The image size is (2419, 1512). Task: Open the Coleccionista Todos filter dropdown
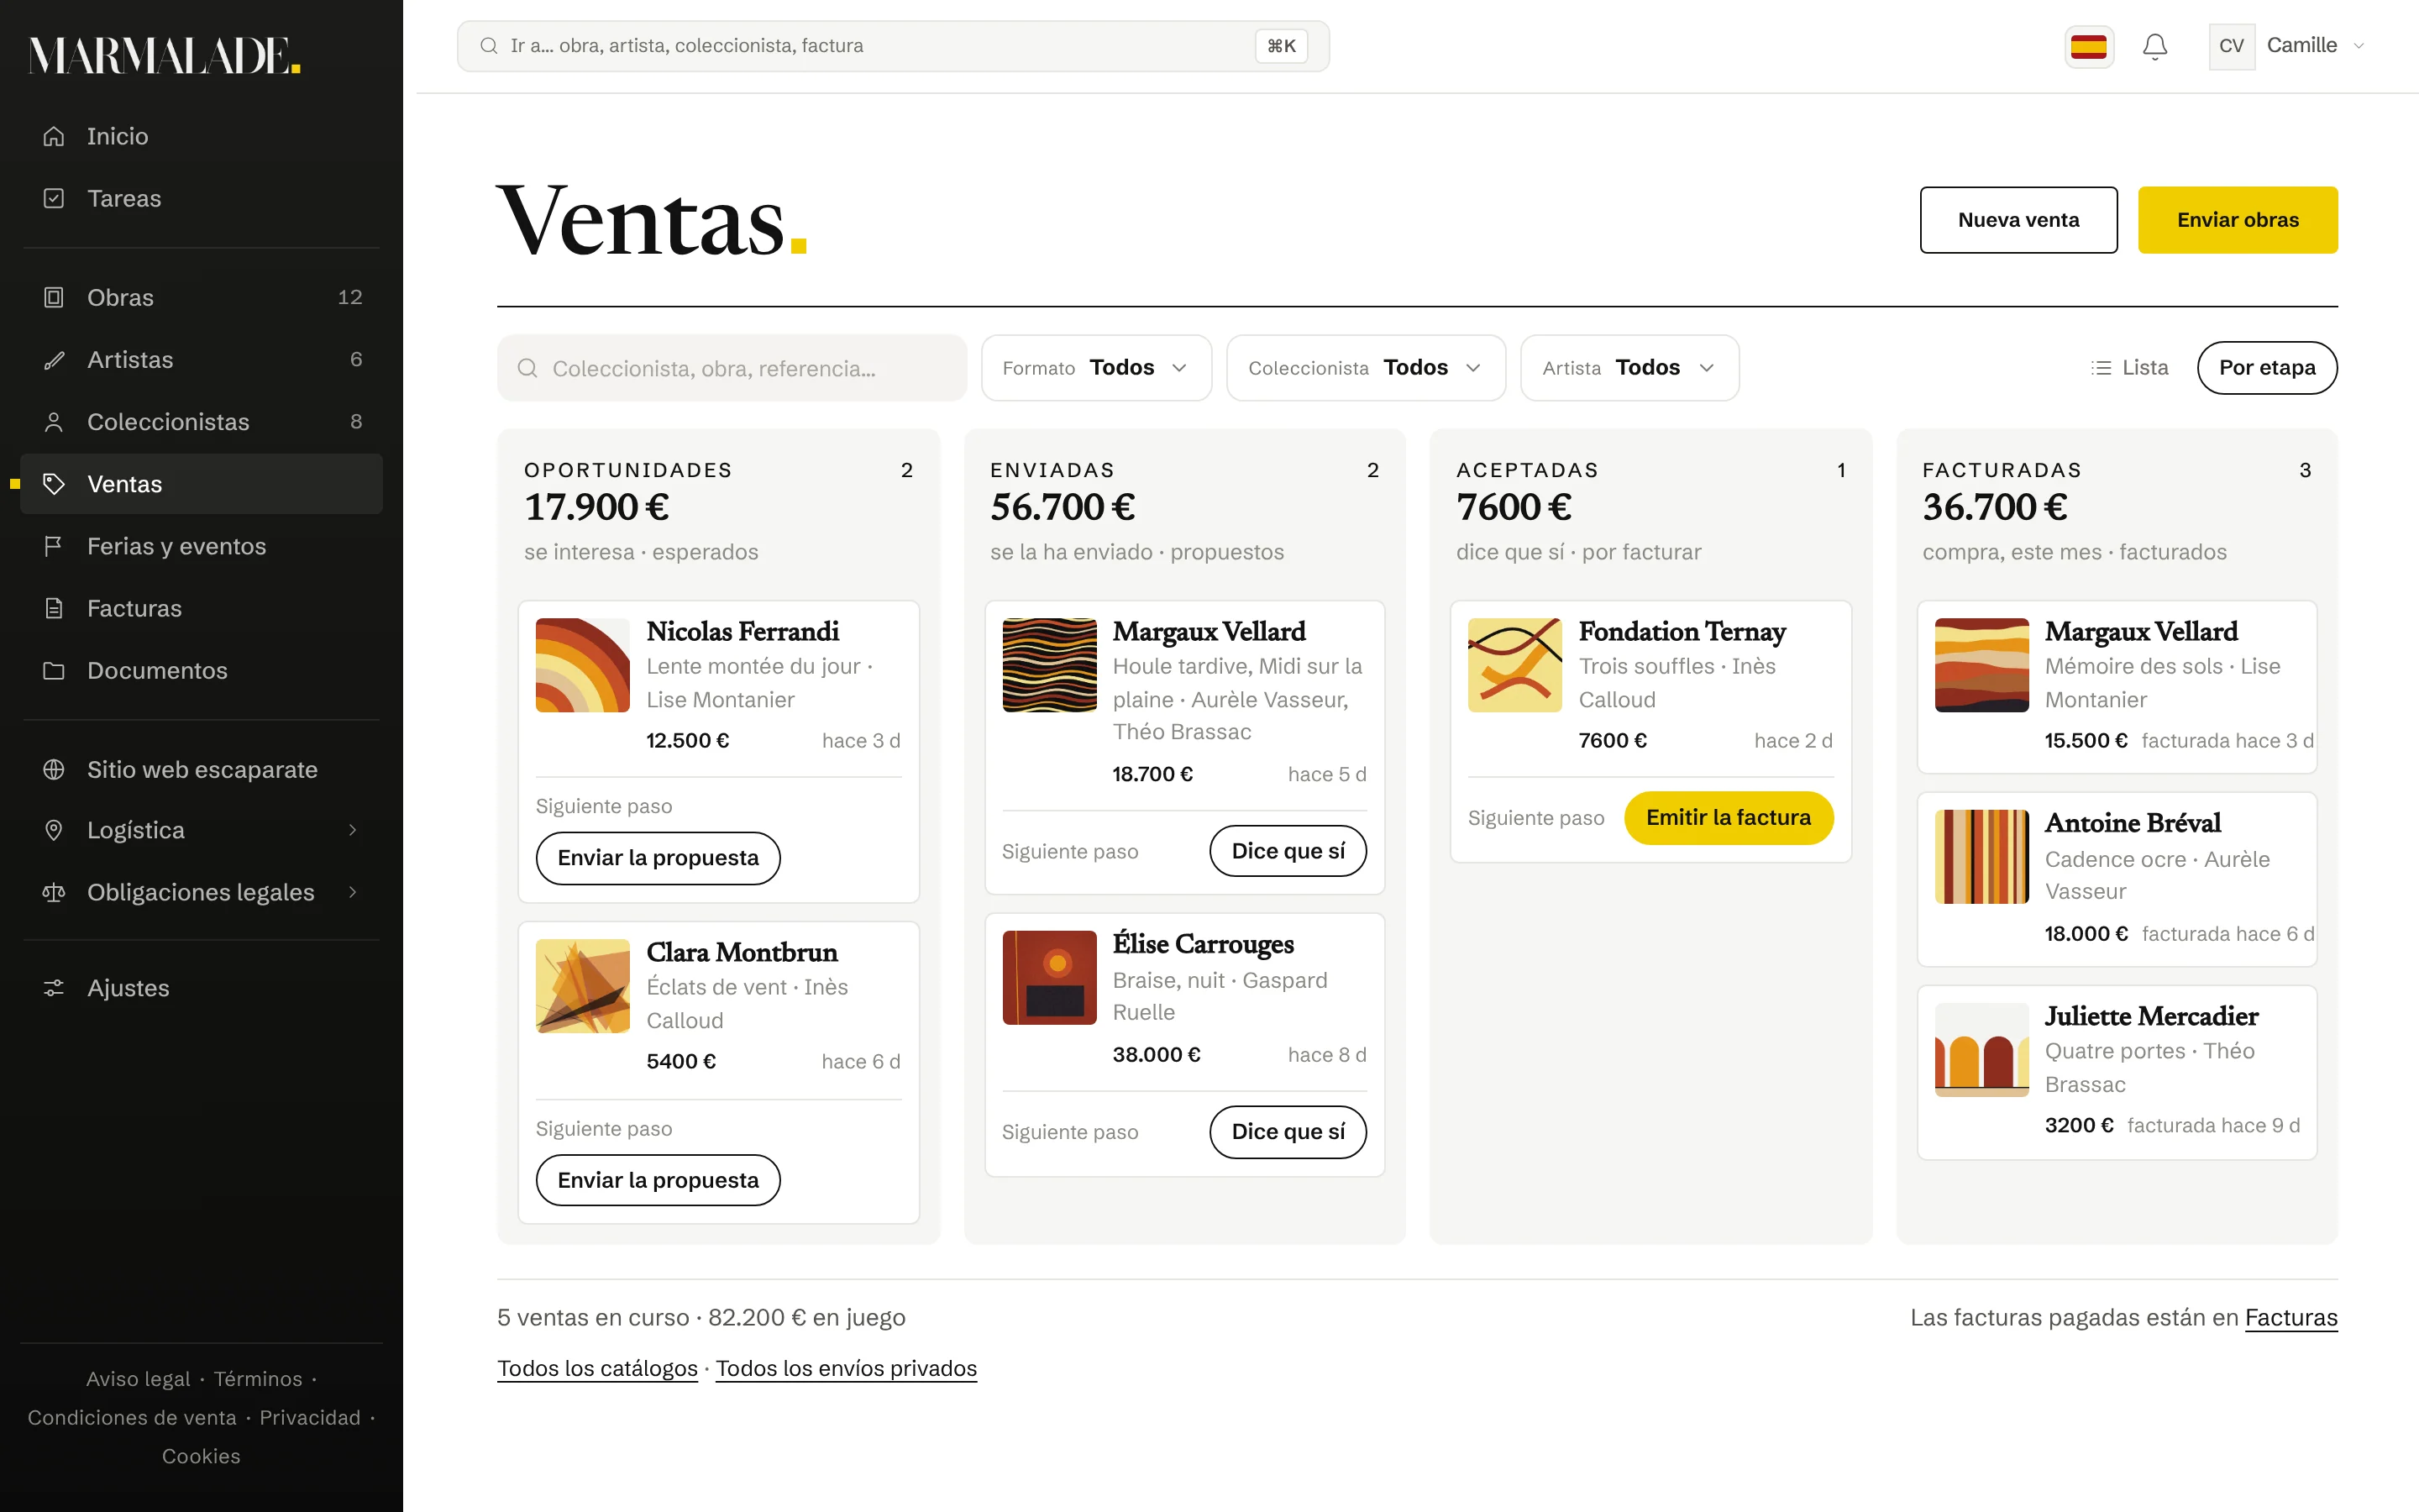[x=1366, y=368]
